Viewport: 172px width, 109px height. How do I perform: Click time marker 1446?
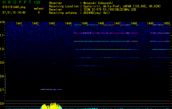(x=101, y=23)
